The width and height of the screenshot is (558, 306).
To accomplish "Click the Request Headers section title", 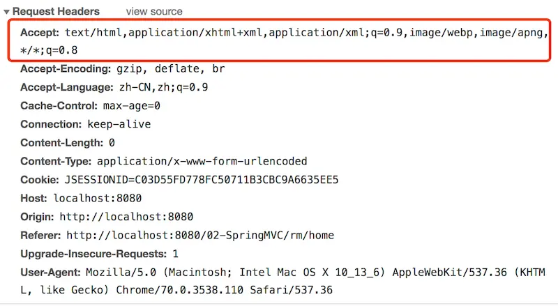I will coord(56,12).
